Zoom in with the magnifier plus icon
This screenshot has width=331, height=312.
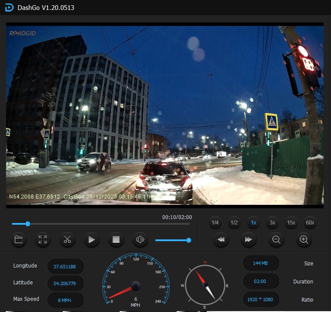(304, 239)
